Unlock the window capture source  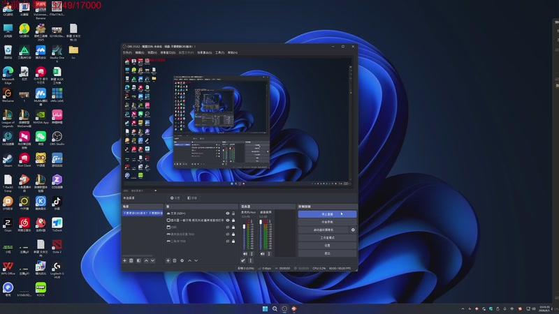(x=233, y=227)
